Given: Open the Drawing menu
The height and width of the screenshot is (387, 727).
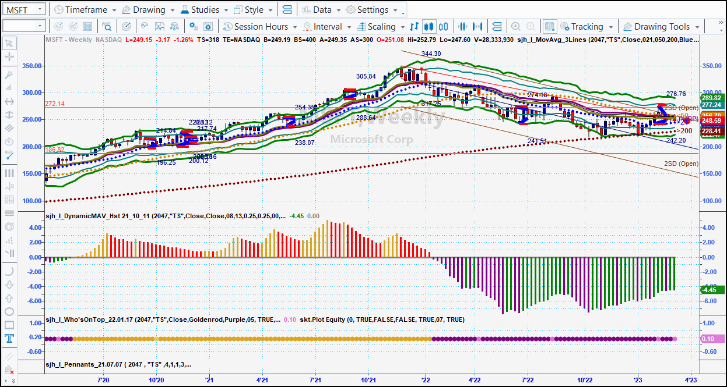Looking at the screenshot, I should coord(149,10).
